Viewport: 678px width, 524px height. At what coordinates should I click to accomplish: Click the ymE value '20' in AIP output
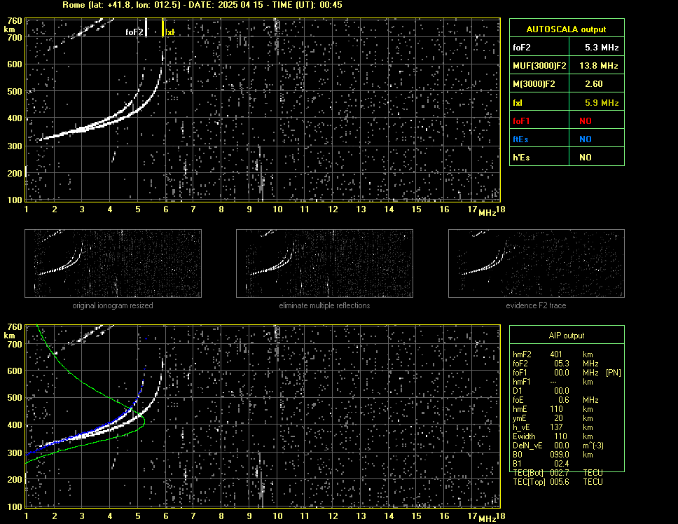pyautogui.click(x=558, y=418)
